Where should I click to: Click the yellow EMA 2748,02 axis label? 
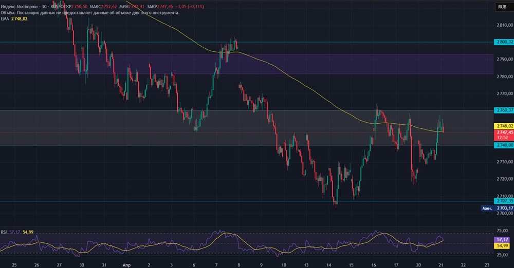504,126
